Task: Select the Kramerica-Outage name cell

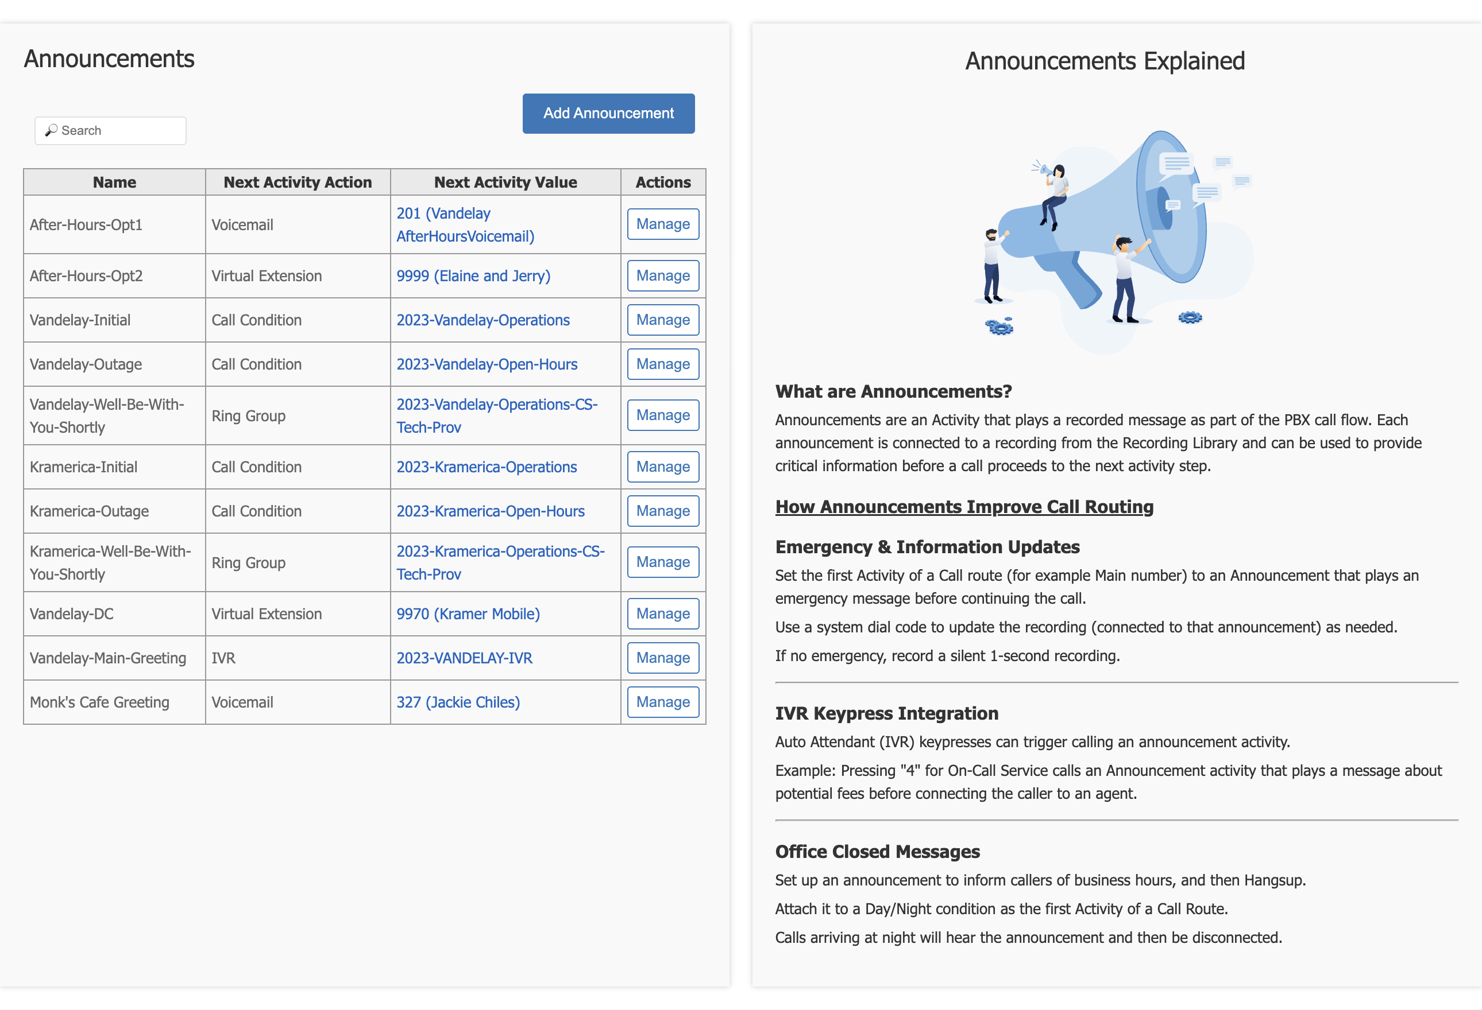Action: coord(114,511)
